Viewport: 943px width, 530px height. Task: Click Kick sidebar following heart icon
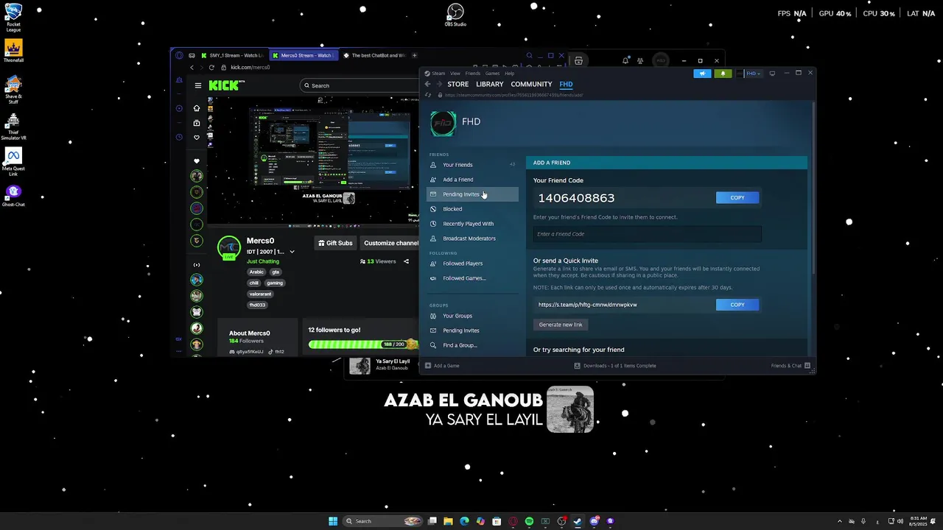(197, 138)
